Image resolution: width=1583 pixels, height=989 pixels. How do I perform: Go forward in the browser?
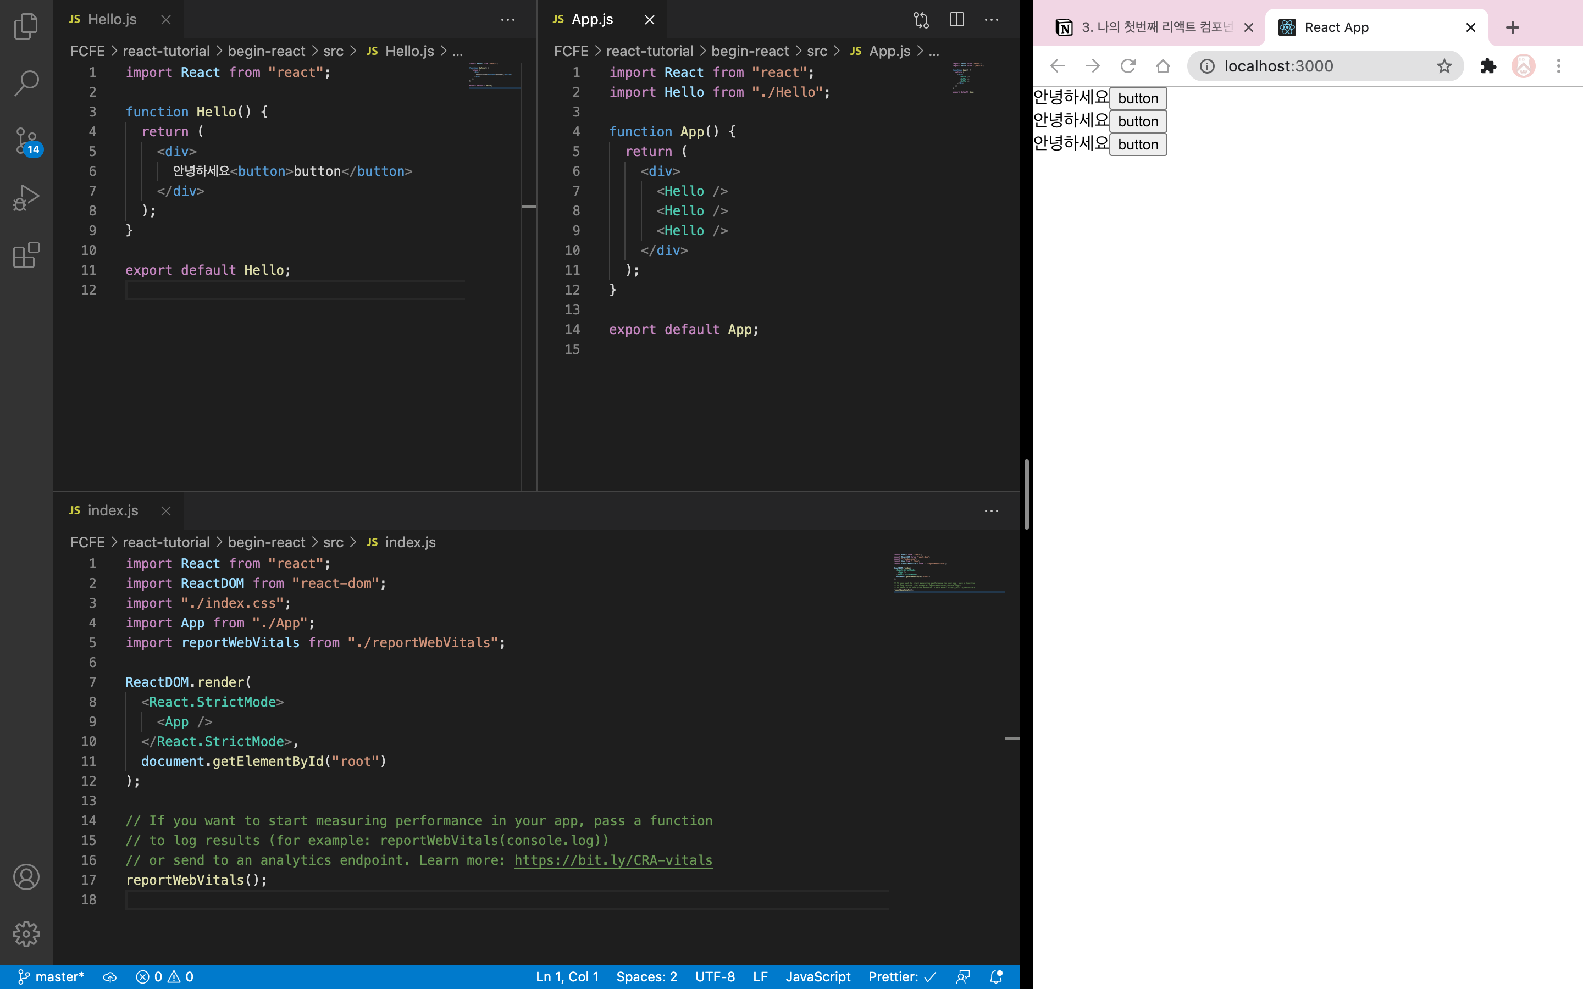point(1092,66)
